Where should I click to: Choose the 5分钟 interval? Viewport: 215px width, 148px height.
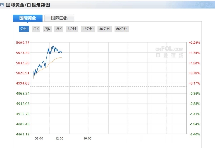tap(72, 29)
